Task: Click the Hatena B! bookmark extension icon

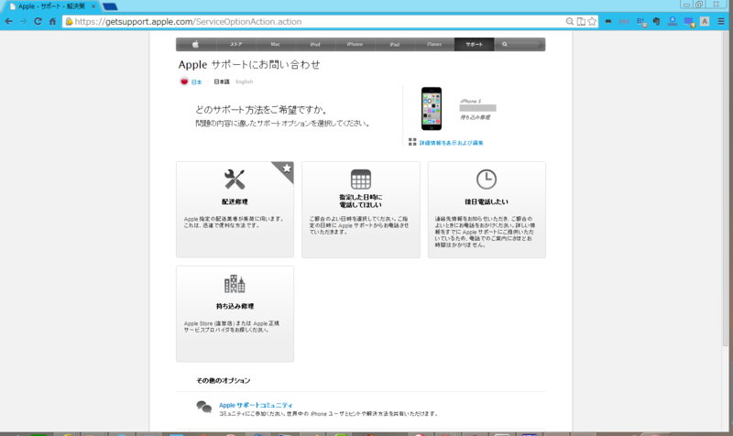Action: (x=641, y=22)
